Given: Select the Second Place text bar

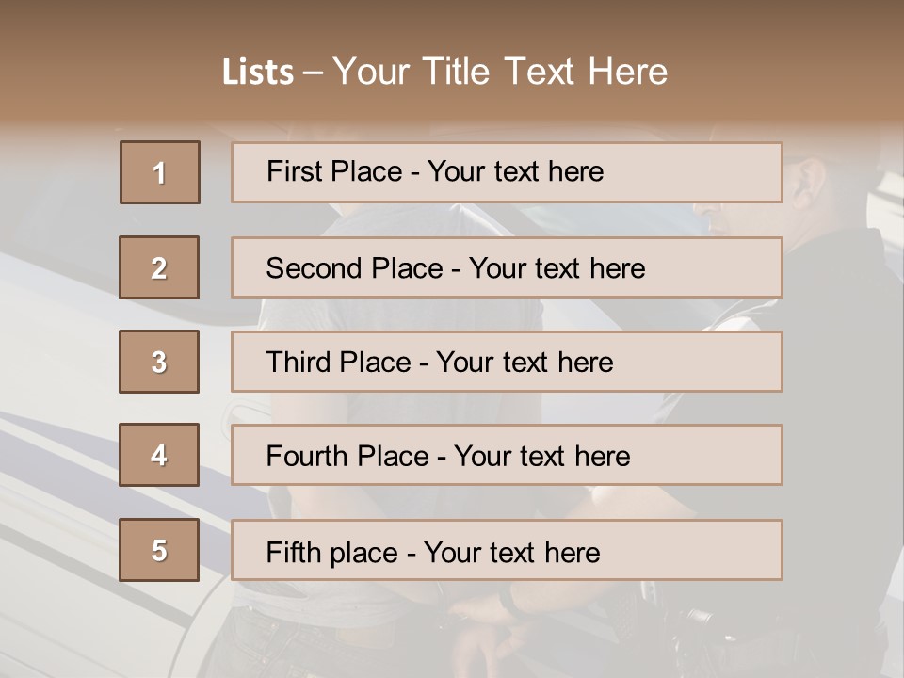Looking at the screenshot, I should coord(507,267).
